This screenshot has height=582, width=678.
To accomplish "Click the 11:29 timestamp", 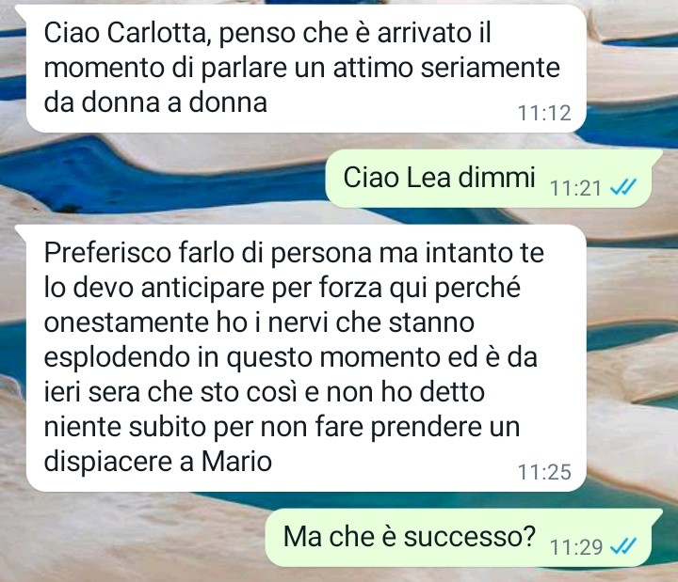I will [x=576, y=547].
